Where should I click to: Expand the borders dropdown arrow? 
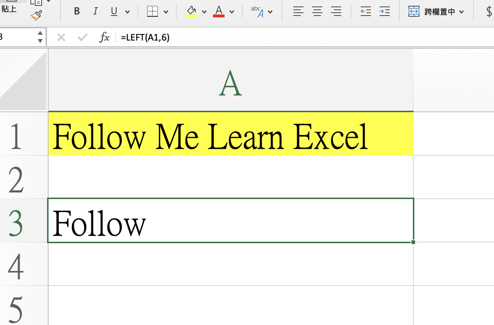point(166,12)
